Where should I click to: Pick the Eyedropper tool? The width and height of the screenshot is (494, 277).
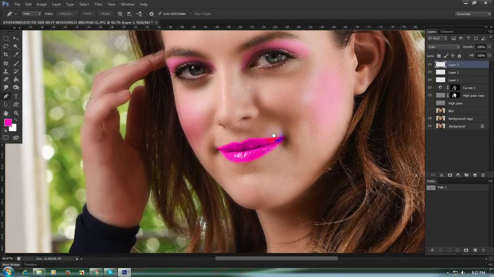tap(16, 55)
